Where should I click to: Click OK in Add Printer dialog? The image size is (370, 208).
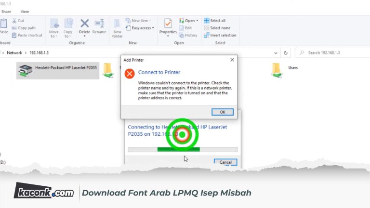click(223, 112)
